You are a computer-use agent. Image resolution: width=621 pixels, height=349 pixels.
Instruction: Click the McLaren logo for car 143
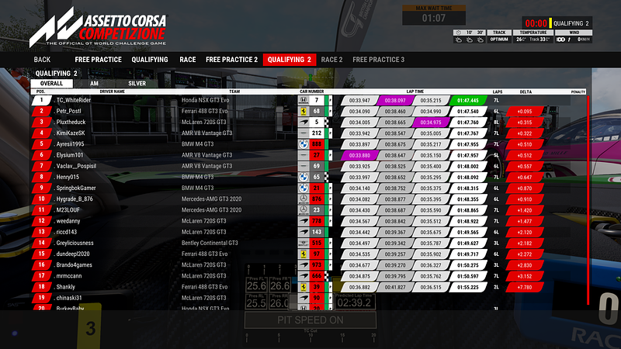point(303,232)
